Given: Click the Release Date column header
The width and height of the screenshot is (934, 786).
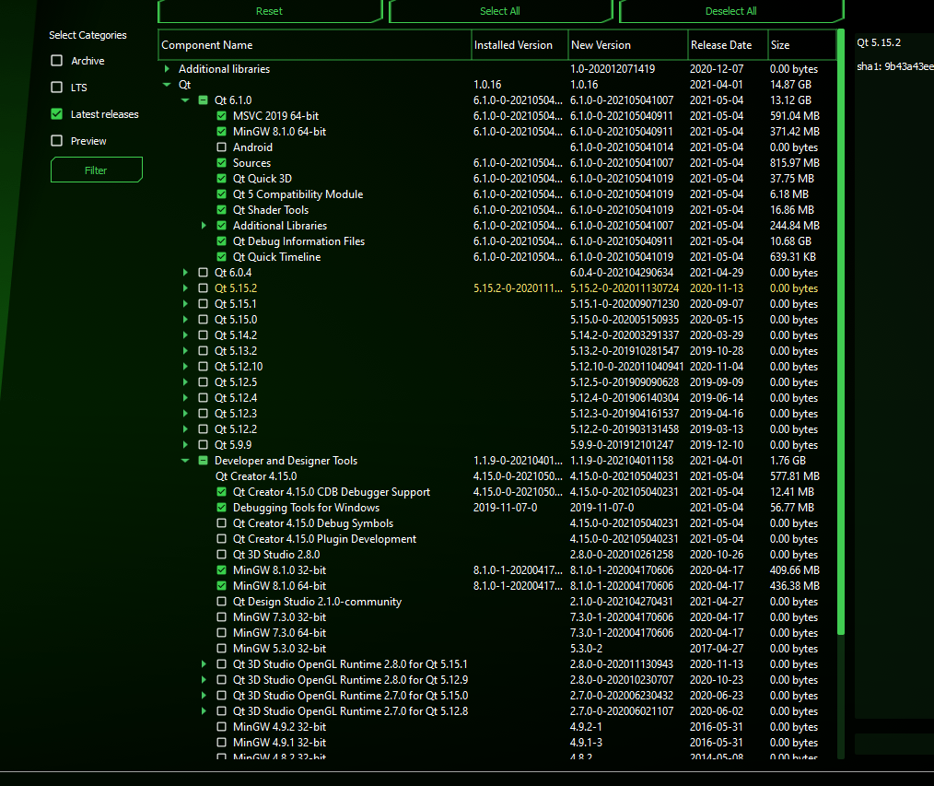Looking at the screenshot, I should 728,45.
